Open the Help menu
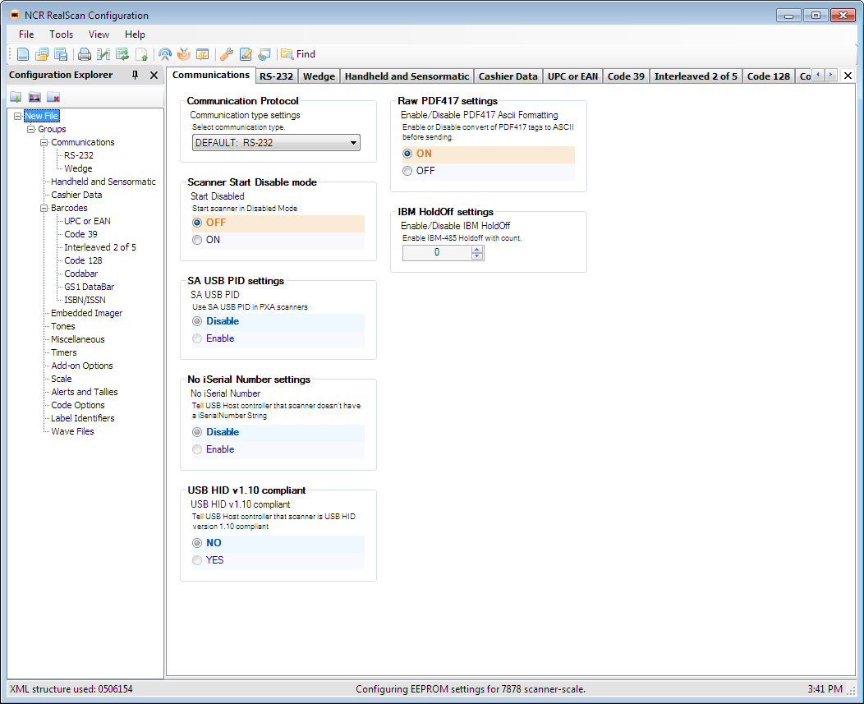The width and height of the screenshot is (864, 704). [135, 35]
